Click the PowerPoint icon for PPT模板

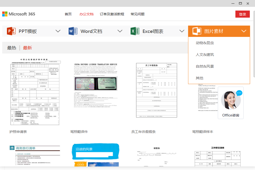[x=11, y=31]
